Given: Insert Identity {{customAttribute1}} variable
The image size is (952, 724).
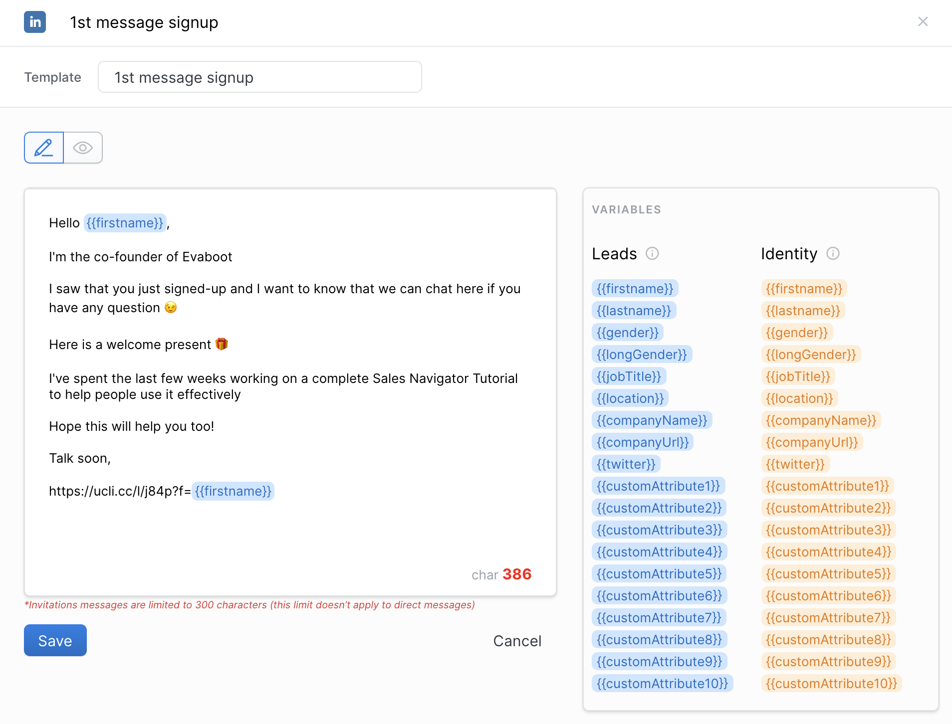Looking at the screenshot, I should coord(828,486).
